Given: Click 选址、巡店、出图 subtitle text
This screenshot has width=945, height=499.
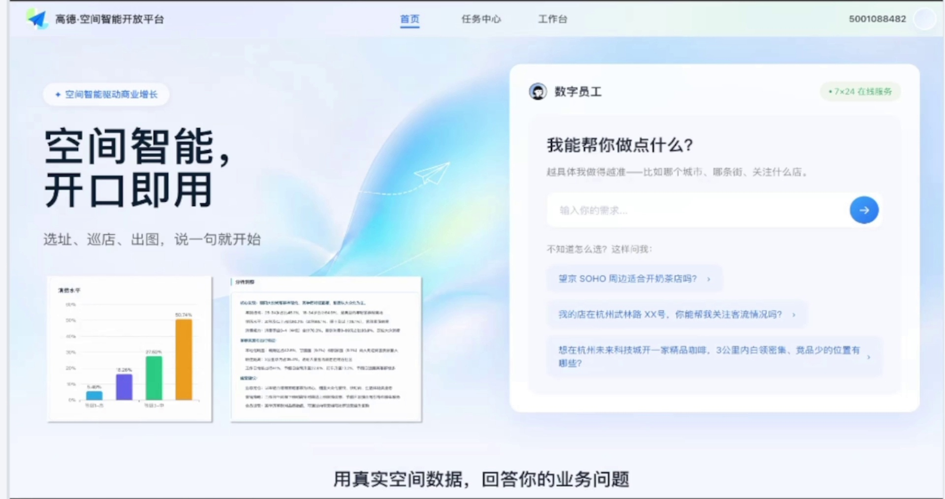Looking at the screenshot, I should (x=152, y=240).
